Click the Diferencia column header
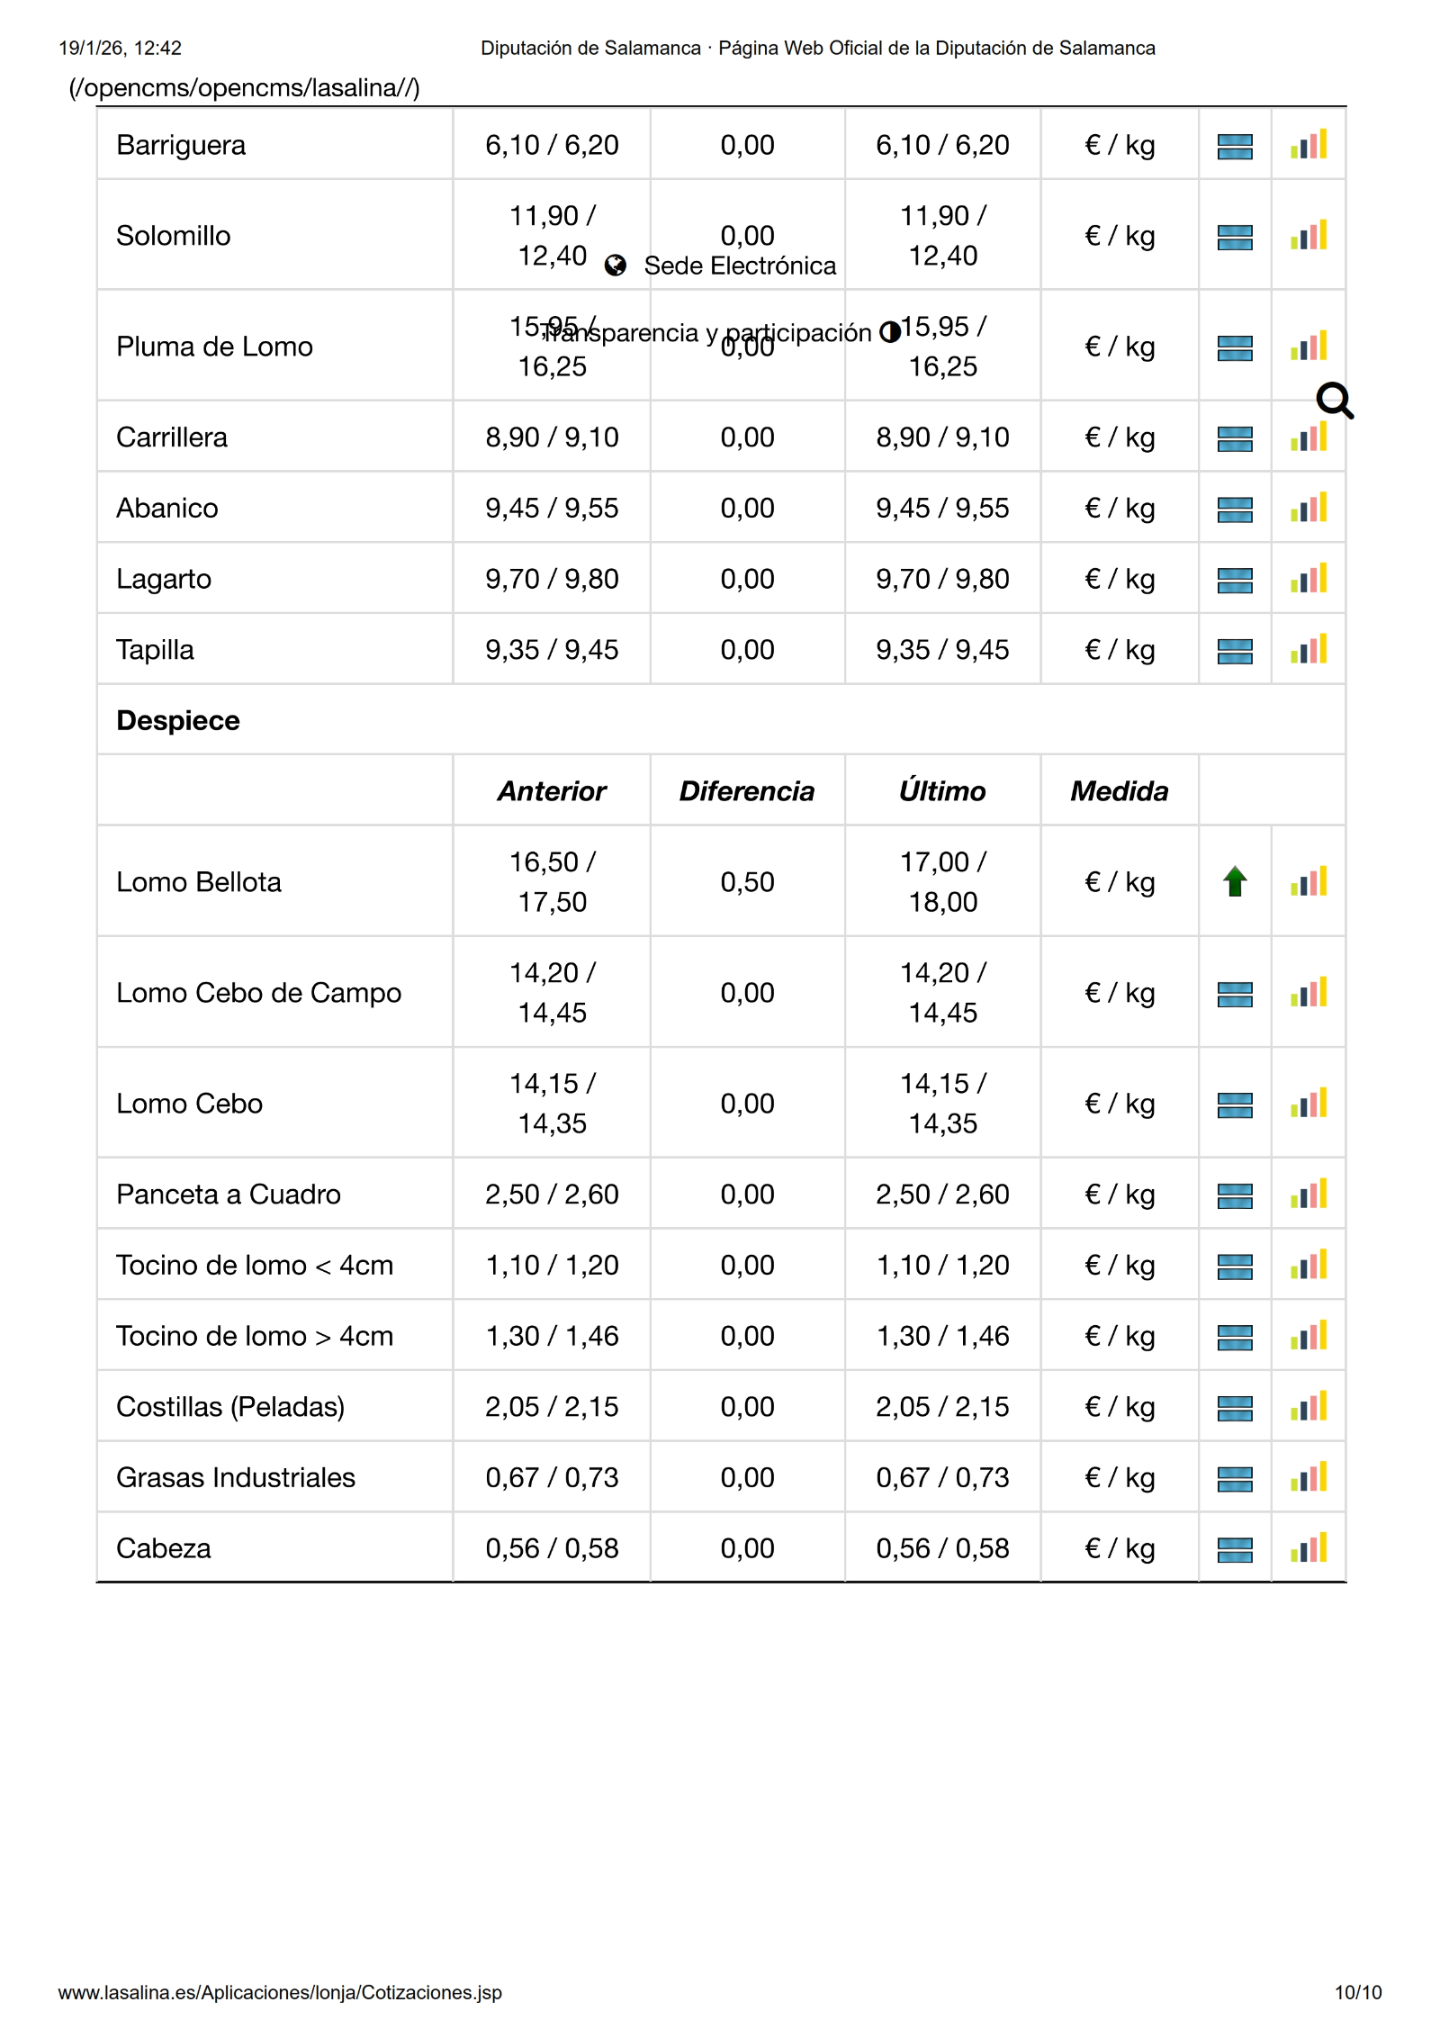 point(746,790)
